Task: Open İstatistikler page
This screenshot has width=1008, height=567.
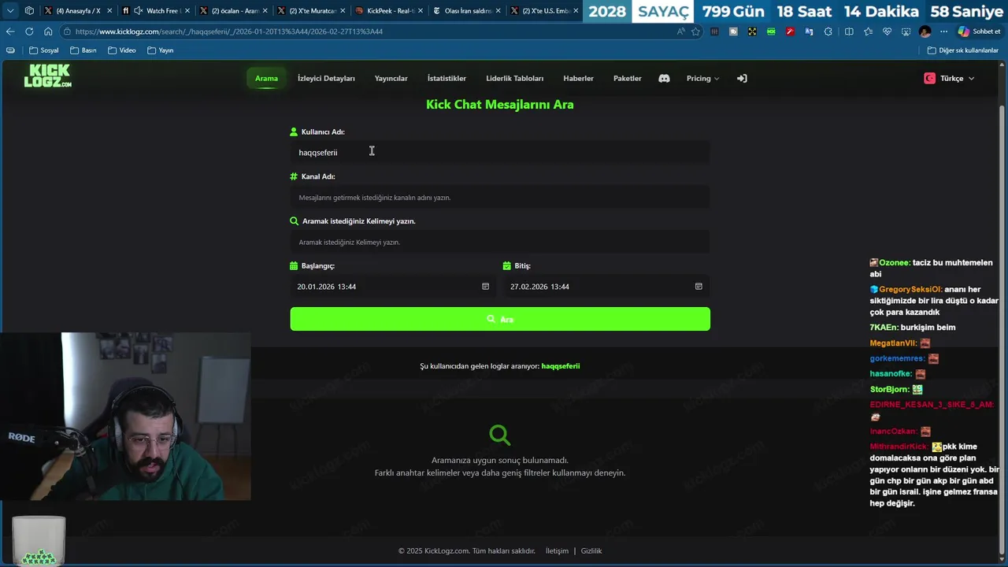Action: pos(447,78)
